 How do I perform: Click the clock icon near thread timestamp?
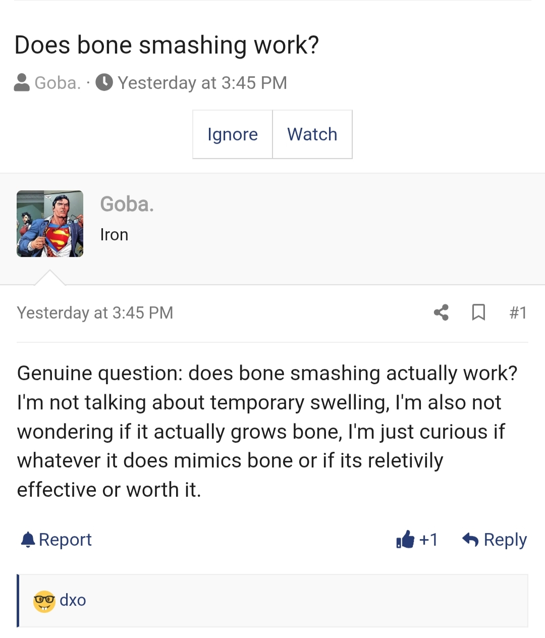pyautogui.click(x=104, y=82)
